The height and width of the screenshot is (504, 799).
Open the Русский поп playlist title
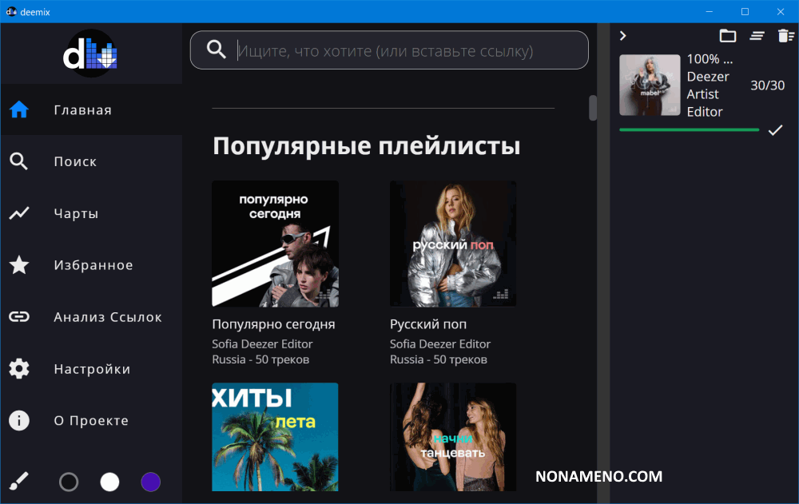428,324
